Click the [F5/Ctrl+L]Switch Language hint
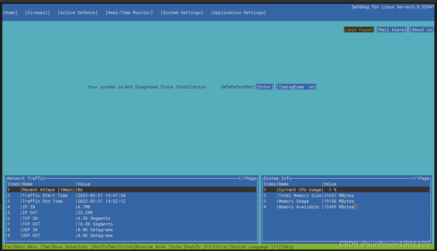 click(236, 247)
